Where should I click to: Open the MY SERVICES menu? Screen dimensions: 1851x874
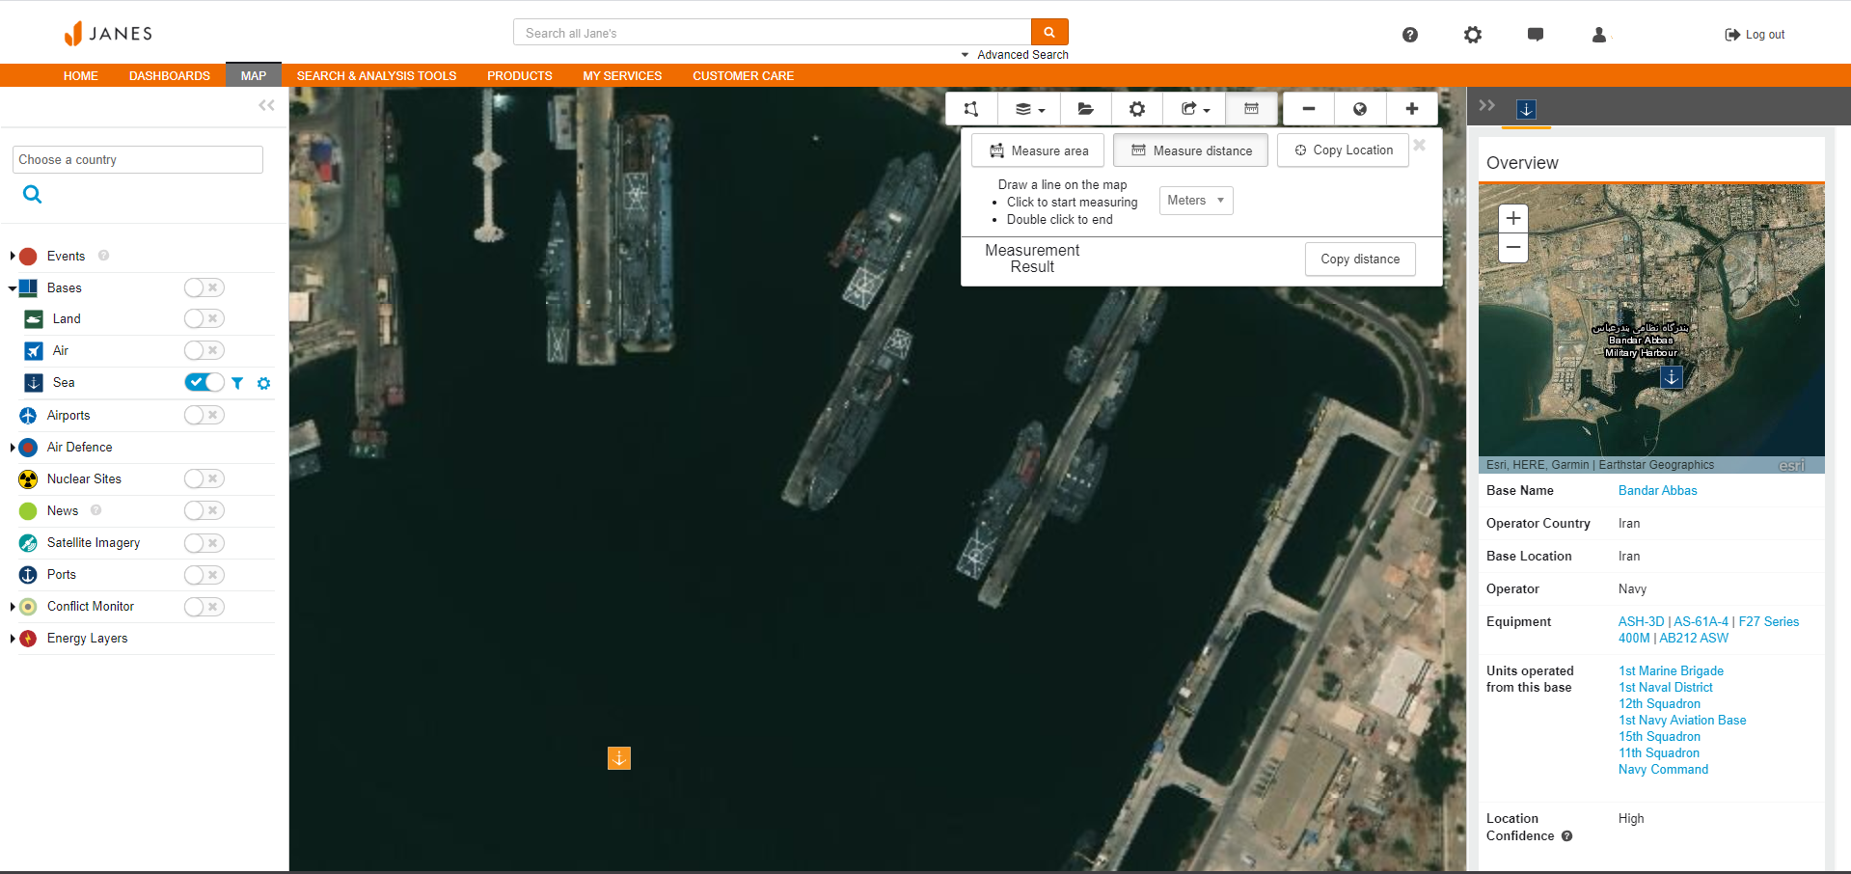click(x=622, y=75)
